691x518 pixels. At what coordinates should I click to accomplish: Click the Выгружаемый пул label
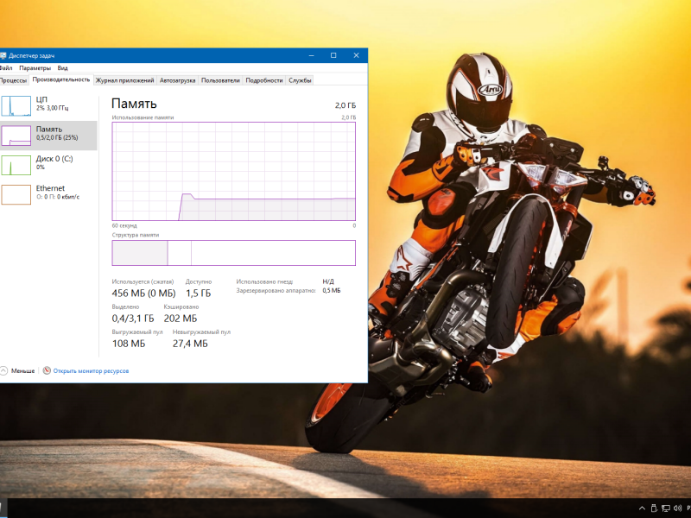[137, 332]
